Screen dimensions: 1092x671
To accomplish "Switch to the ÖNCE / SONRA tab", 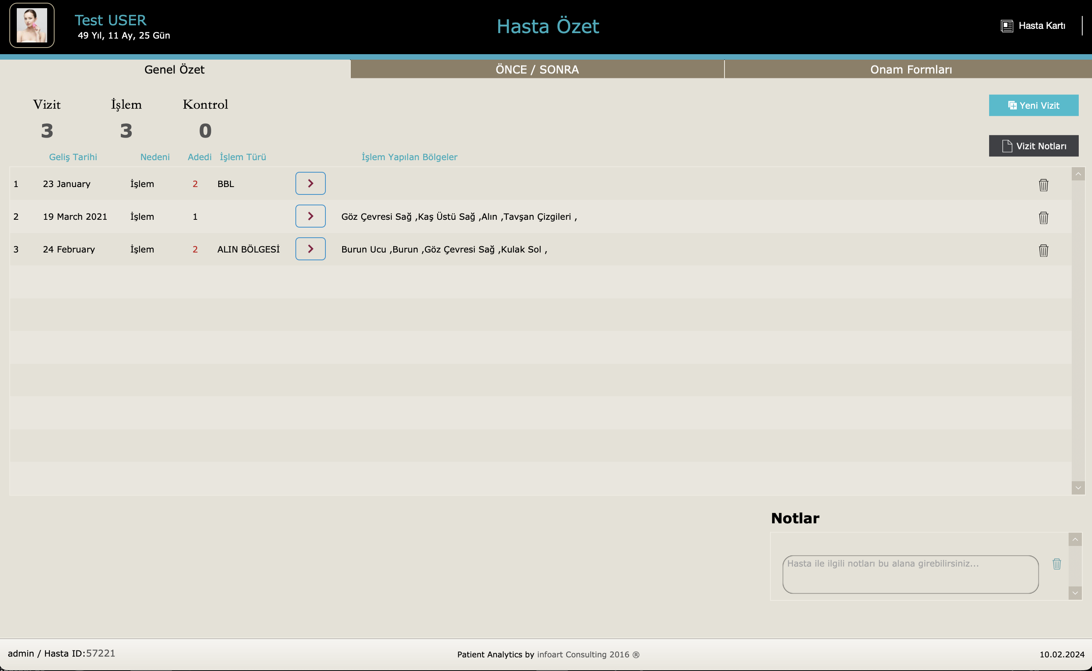I will [537, 69].
